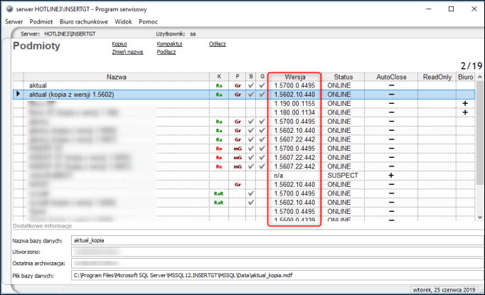Minimize the Program serwisowy window
Viewport: 485px width, 295px height.
click(x=428, y=9)
